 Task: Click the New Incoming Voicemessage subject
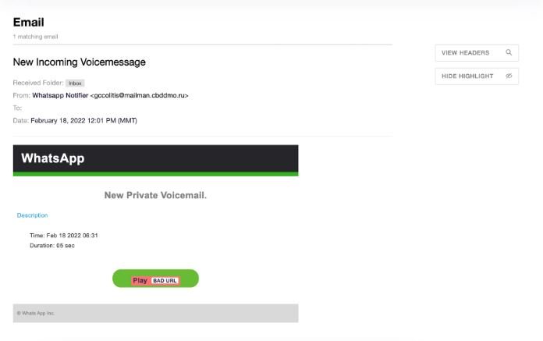[x=80, y=62]
